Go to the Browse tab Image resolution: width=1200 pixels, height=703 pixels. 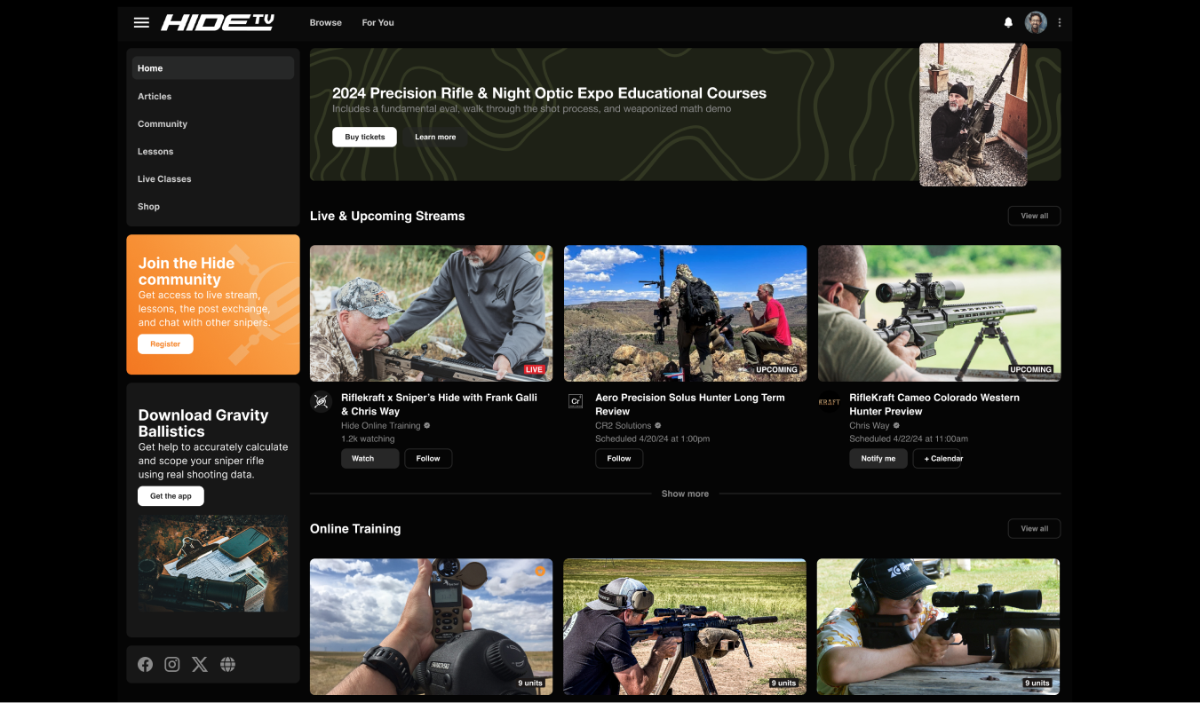point(326,22)
